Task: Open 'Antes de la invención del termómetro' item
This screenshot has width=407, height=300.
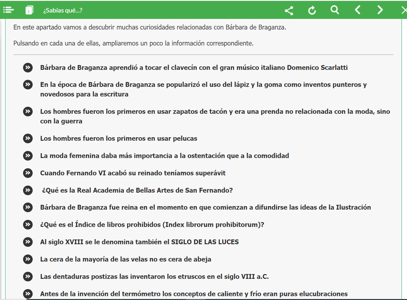Action: [x=194, y=294]
